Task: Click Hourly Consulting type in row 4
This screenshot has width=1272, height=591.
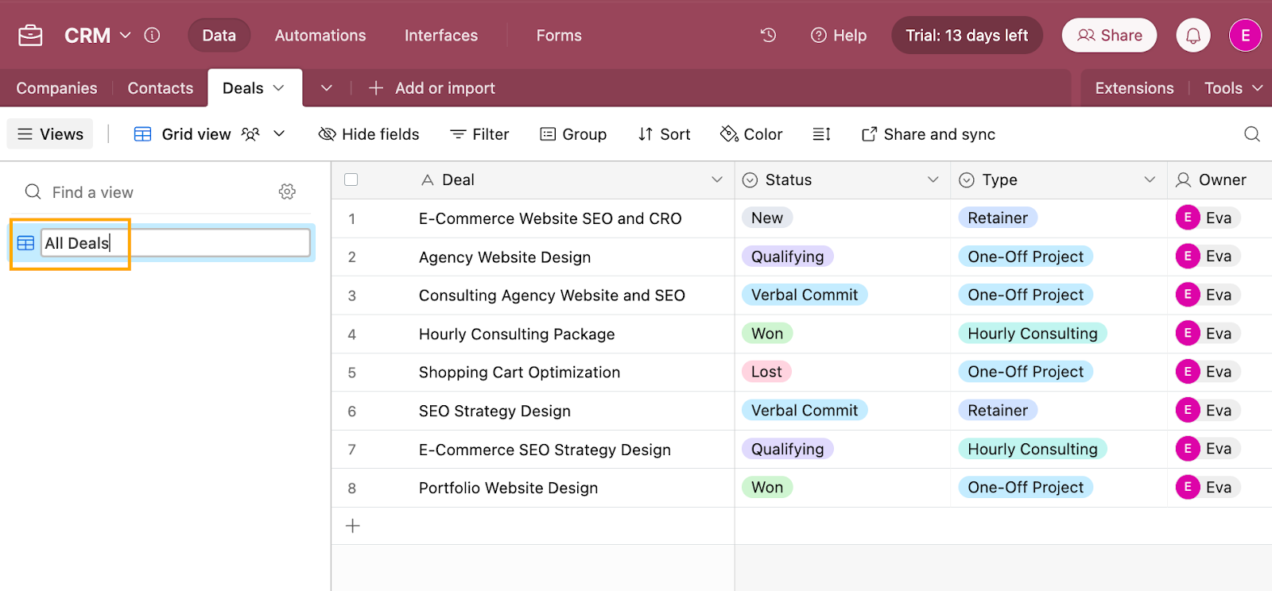Action: coord(1033,334)
